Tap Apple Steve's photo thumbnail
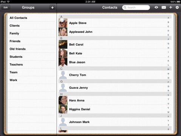This screenshot has width=181, height=136. coord(63,23)
